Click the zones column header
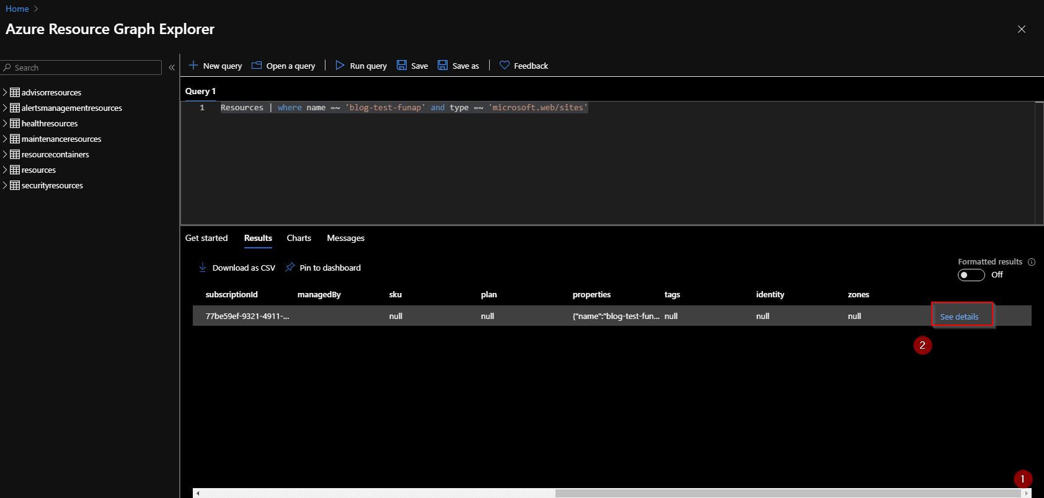 pos(859,295)
